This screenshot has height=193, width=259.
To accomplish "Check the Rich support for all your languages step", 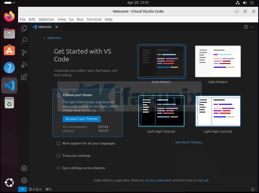I will pyautogui.click(x=58, y=143).
